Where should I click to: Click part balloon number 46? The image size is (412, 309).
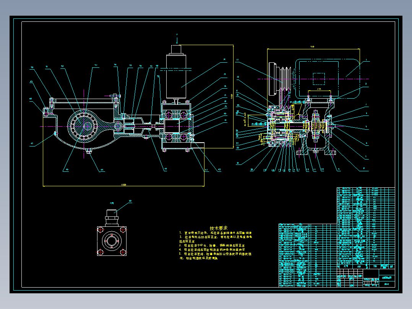coord(67,170)
